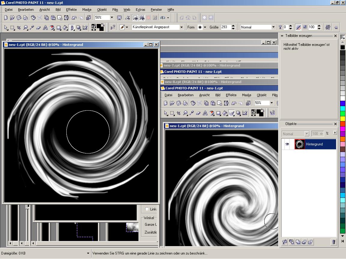346x259 pixels.
Task: Open the Effekte menu
Action: point(71,10)
